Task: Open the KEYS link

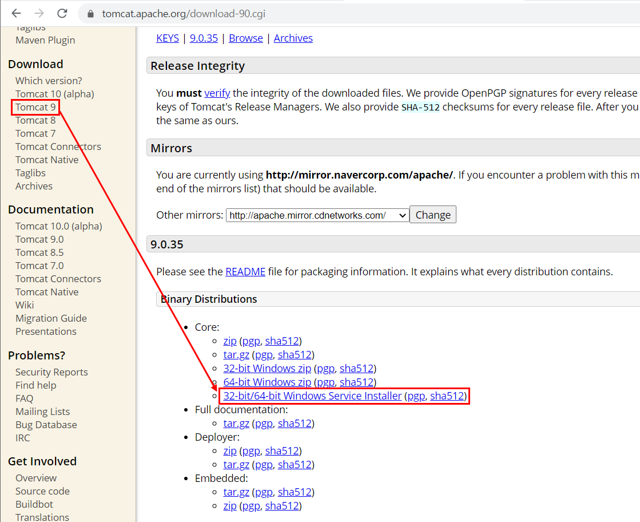Action: pyautogui.click(x=168, y=38)
